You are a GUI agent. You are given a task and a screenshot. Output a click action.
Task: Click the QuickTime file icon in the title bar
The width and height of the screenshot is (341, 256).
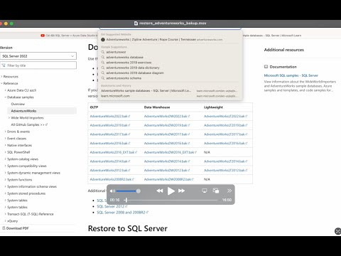coord(136,23)
